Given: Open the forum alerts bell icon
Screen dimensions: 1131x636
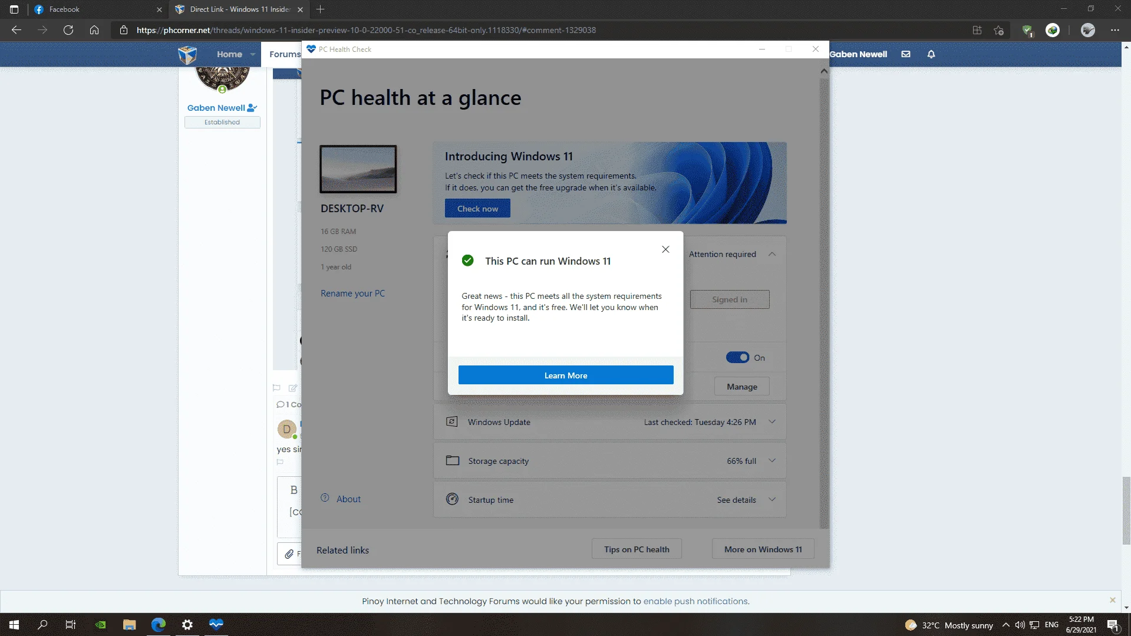Looking at the screenshot, I should 931,54.
